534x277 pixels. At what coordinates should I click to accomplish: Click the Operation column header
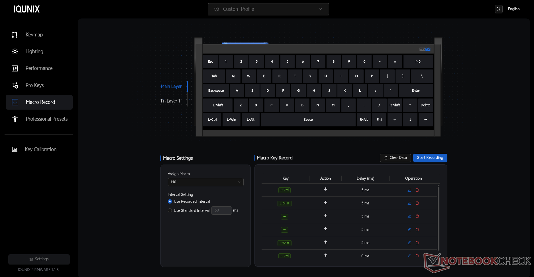(x=413, y=178)
